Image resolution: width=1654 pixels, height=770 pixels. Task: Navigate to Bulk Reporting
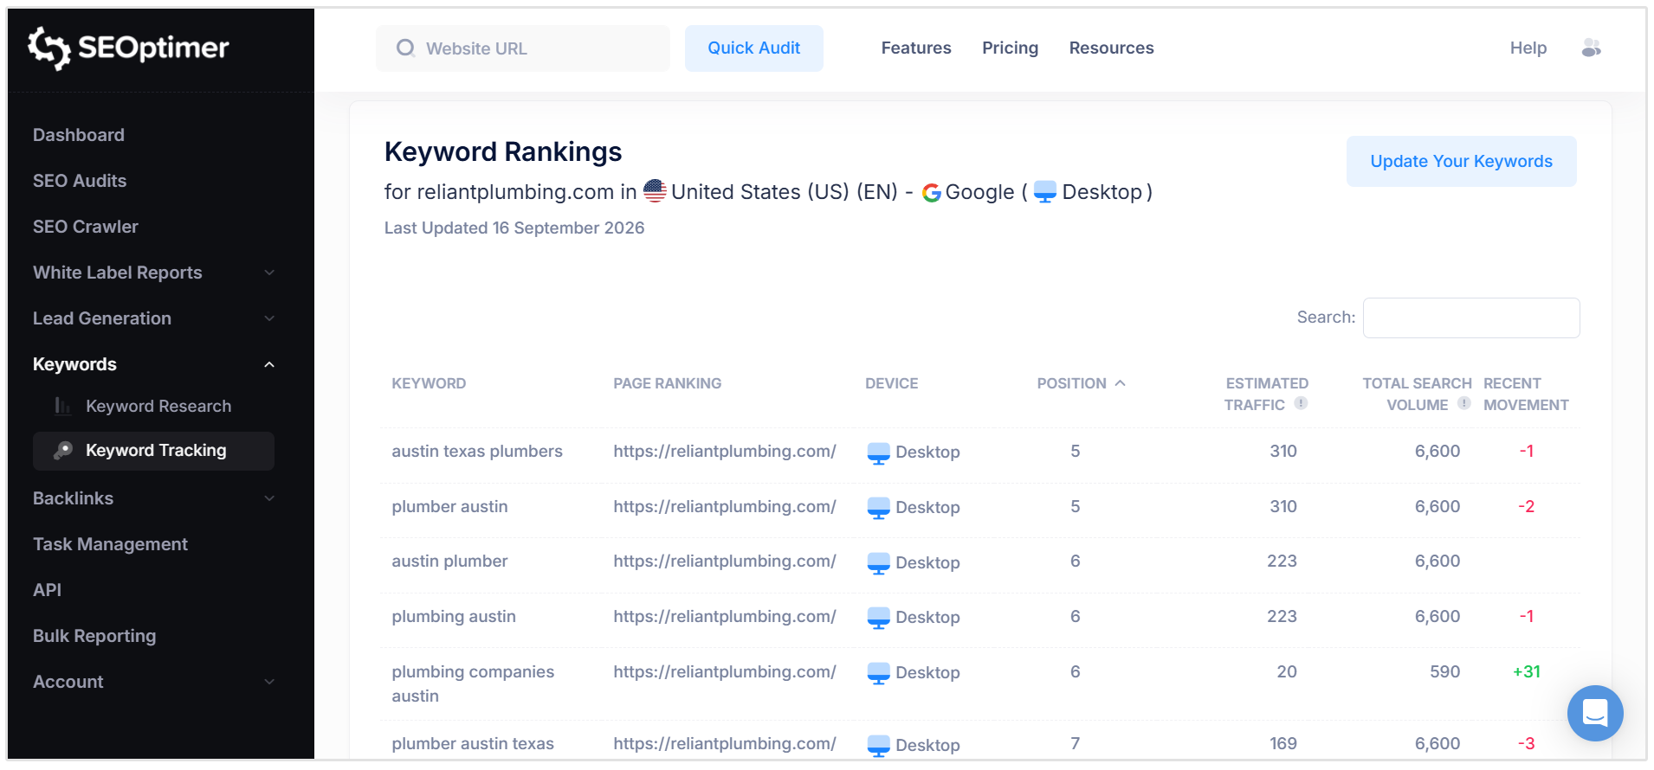pyautogui.click(x=94, y=636)
